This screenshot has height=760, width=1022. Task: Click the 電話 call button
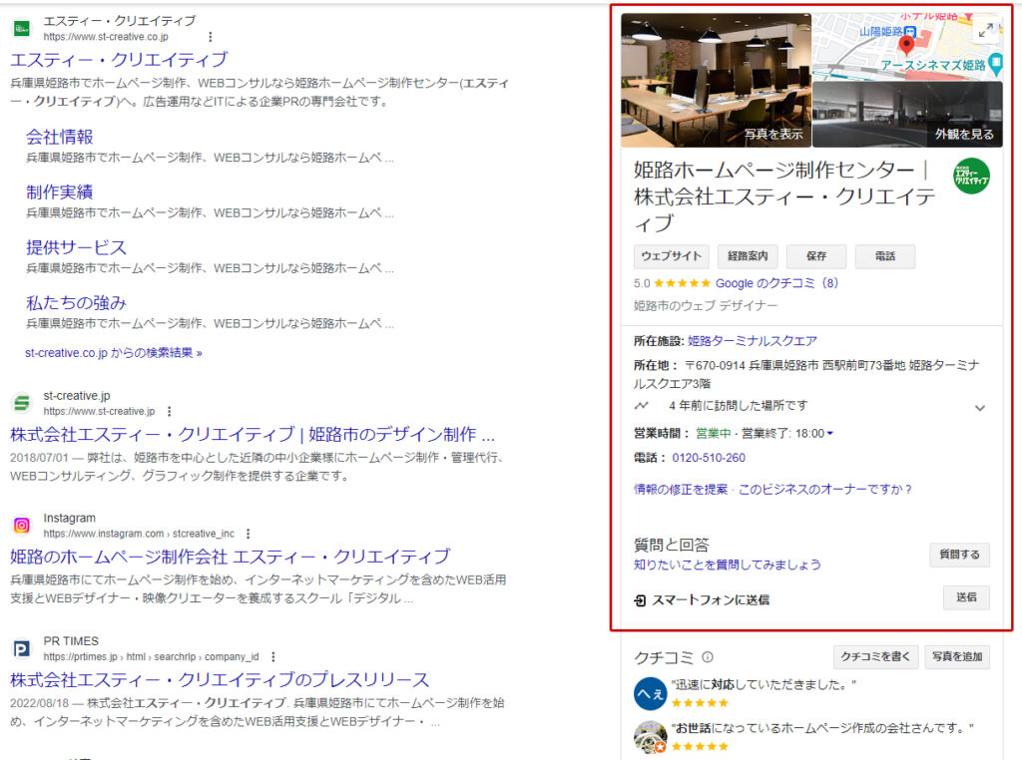click(x=884, y=256)
